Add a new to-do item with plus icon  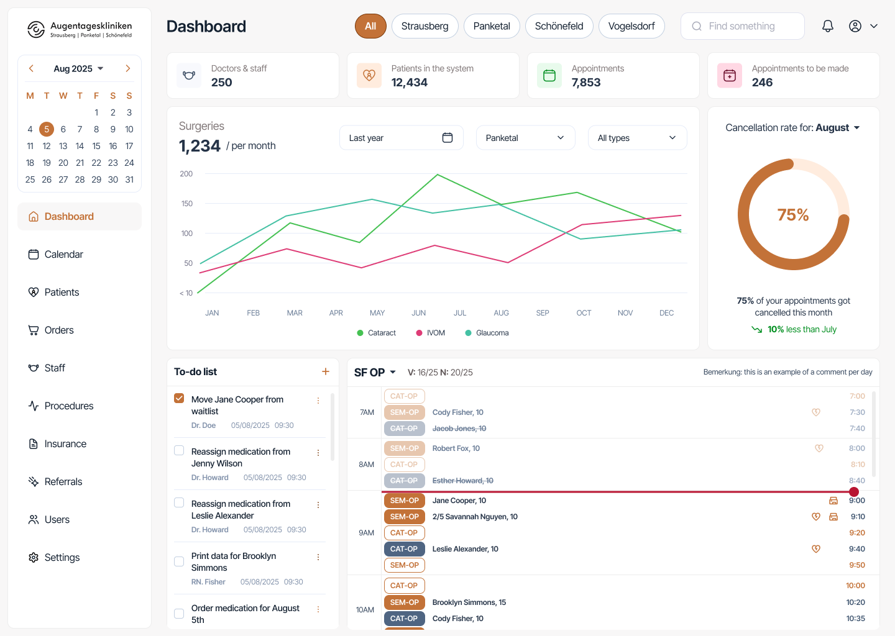325,371
